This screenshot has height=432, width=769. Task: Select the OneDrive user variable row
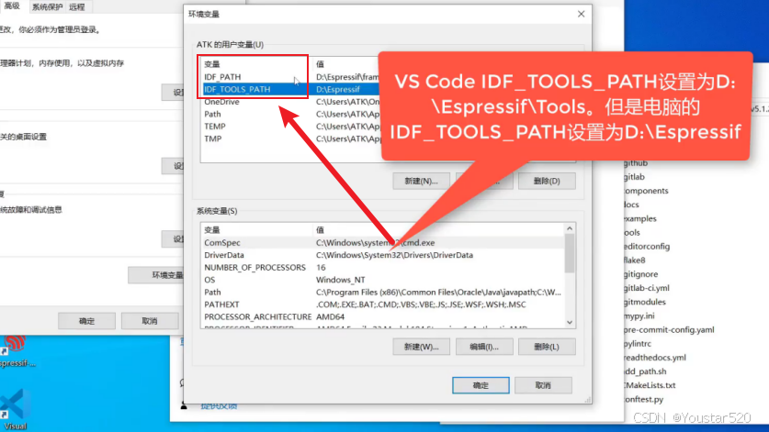pos(291,102)
